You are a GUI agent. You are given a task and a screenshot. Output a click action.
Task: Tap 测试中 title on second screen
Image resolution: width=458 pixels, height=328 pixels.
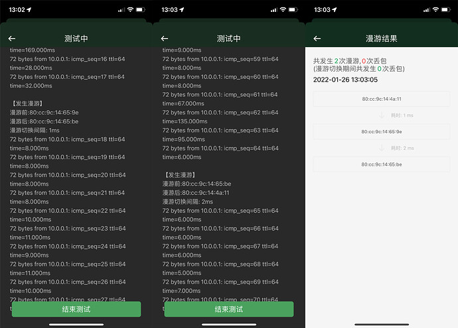229,38
